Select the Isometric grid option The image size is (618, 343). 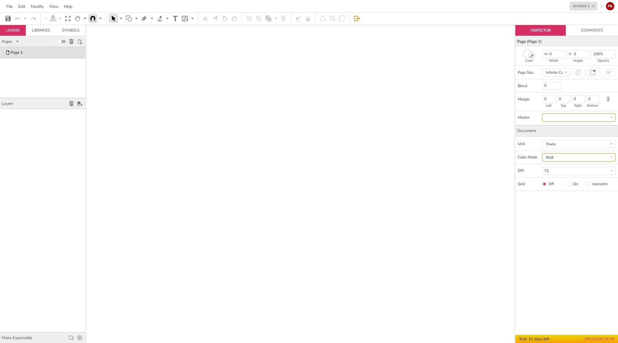tap(588, 184)
